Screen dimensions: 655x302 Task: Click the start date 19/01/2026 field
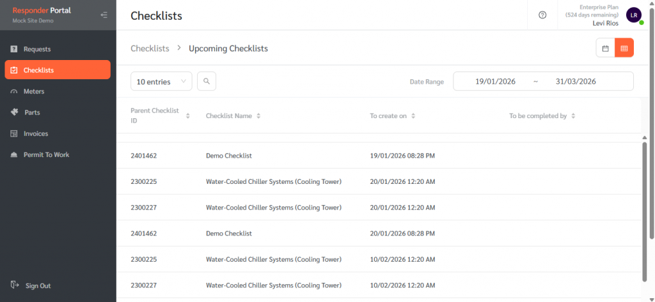pos(494,81)
